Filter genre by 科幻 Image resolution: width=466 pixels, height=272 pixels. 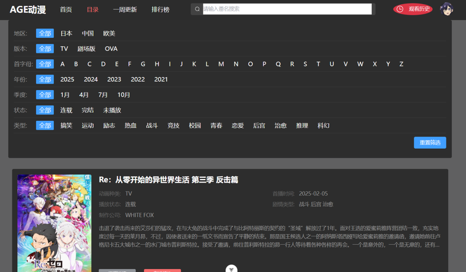tap(323, 126)
